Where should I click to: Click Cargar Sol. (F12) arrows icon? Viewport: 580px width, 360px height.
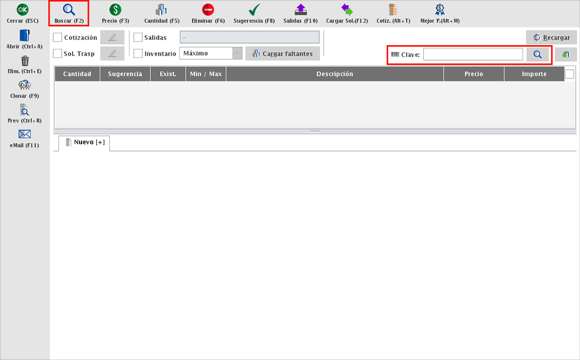click(347, 10)
